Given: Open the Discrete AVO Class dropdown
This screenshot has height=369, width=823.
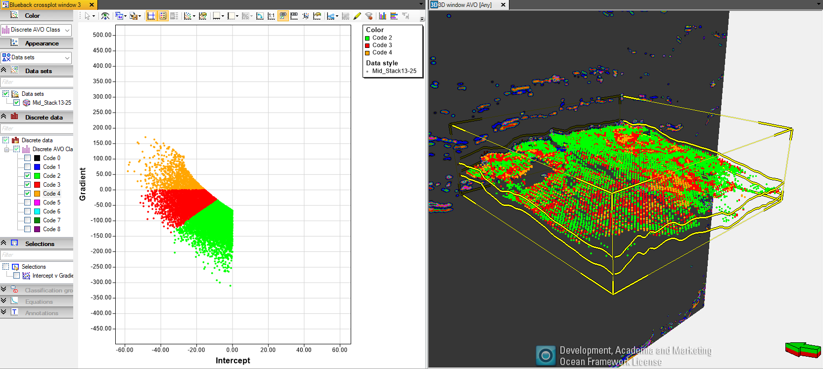Looking at the screenshot, I should click(36, 30).
